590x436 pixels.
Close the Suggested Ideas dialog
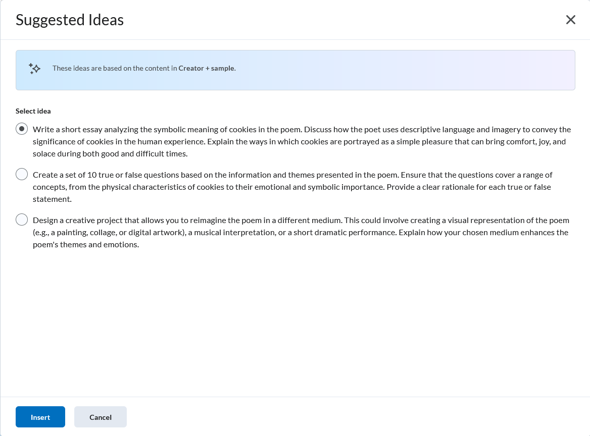(570, 20)
